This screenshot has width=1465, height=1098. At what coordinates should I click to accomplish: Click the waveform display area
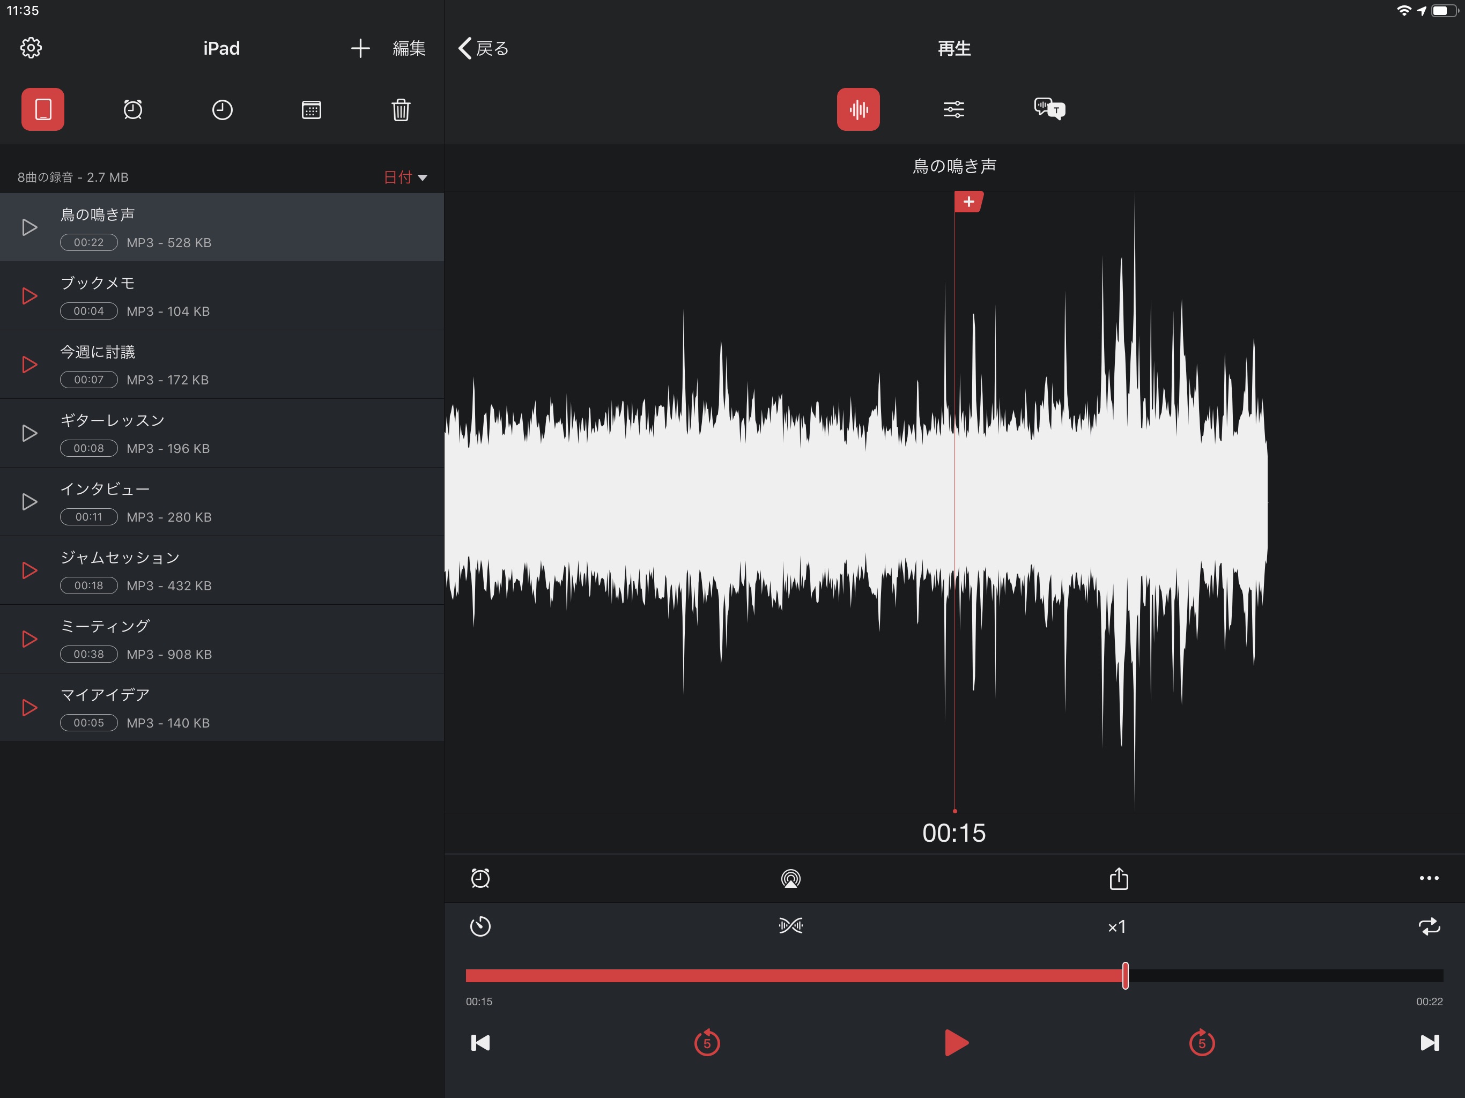[954, 501]
